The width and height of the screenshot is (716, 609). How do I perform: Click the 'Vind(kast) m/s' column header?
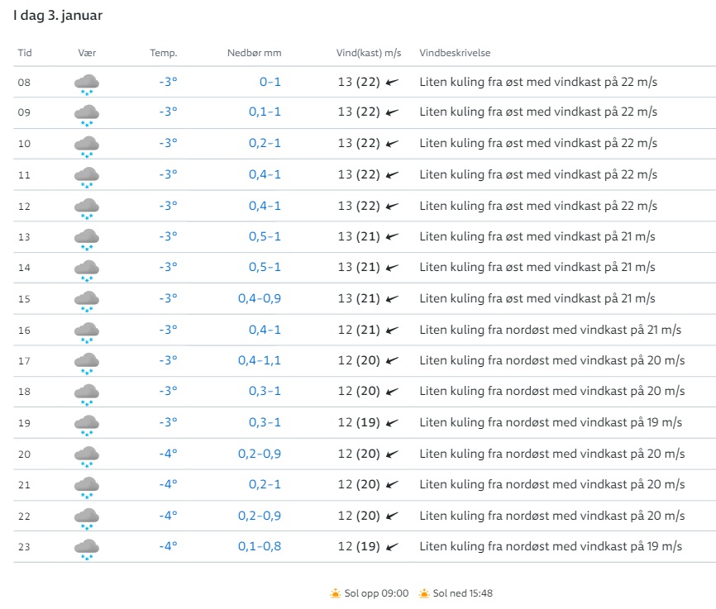click(x=369, y=54)
